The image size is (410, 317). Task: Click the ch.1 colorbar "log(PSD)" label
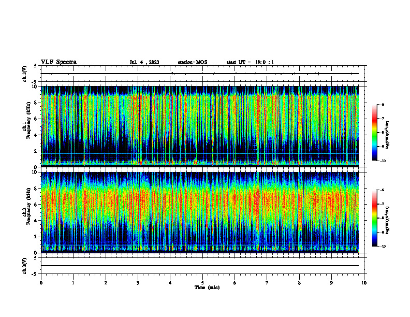[x=388, y=135]
